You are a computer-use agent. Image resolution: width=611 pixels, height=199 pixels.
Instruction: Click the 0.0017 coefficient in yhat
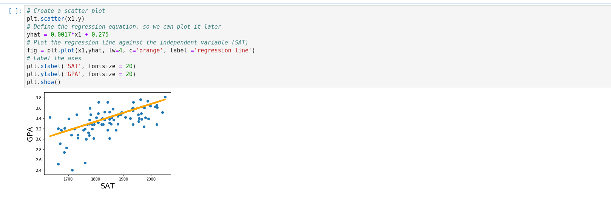[x=60, y=35]
